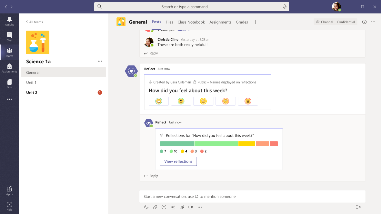Image resolution: width=381 pixels, height=214 pixels.
Task: Click the View reflections button
Action: point(178,161)
